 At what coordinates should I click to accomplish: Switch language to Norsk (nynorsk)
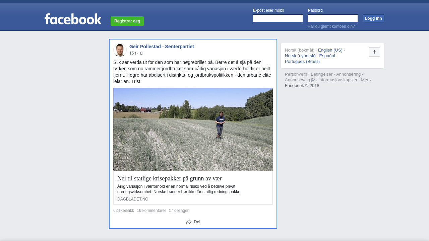[x=300, y=56]
